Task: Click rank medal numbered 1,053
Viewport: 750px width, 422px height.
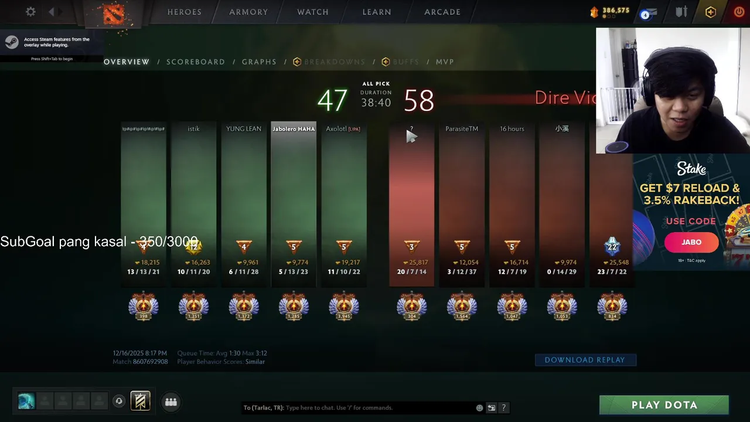Action: coord(562,307)
